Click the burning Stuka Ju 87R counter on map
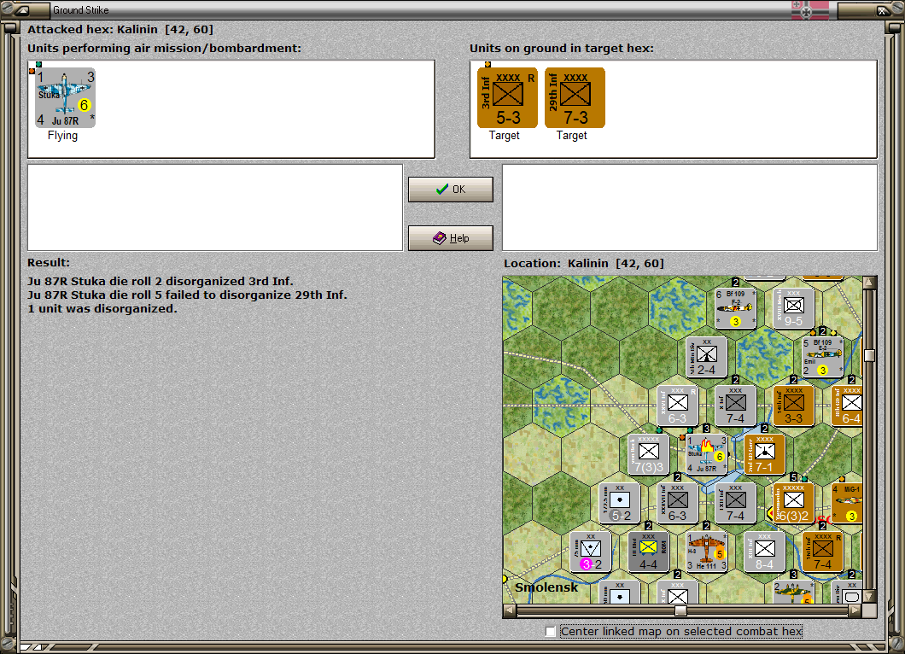 706,455
